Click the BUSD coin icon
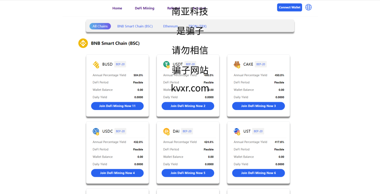The image size is (380, 194). pos(96,64)
